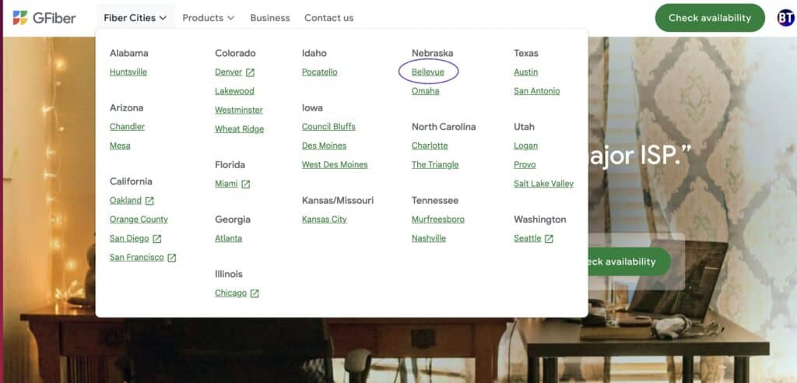The height and width of the screenshot is (383, 797).
Task: Select Kansas City link
Action: click(x=325, y=220)
